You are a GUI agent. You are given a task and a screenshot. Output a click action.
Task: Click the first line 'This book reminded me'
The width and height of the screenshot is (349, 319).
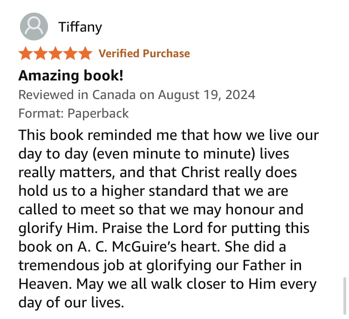pos(93,135)
